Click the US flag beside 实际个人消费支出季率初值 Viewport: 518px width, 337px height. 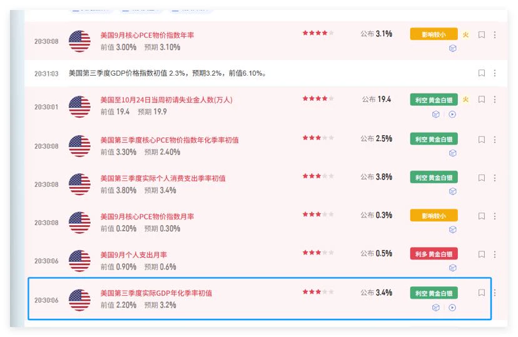point(79,184)
